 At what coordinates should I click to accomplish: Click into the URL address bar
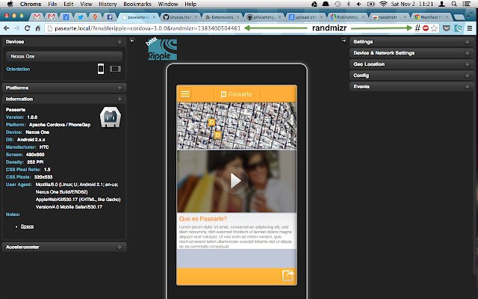(x=148, y=28)
